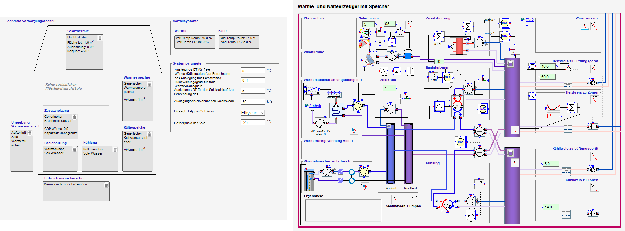Open the Wärme supply temperature card
This screenshot has width=625, height=231.
[x=195, y=42]
